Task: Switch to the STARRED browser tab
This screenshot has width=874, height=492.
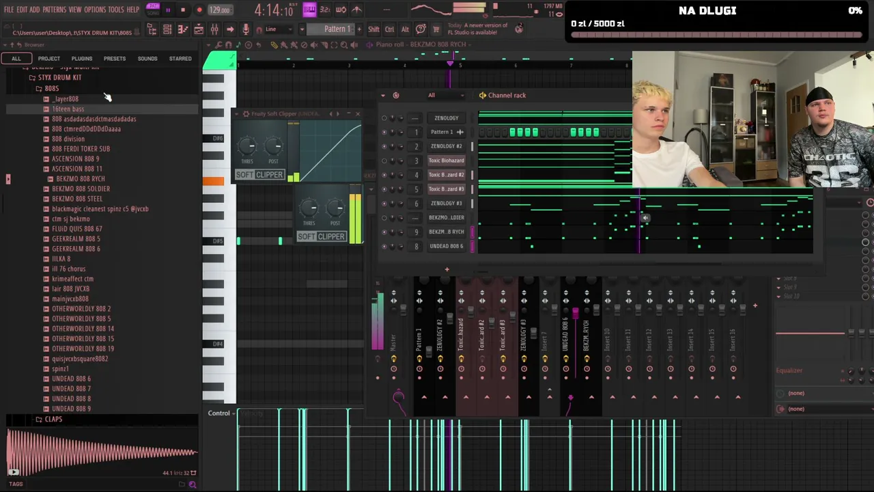Action: coord(180,59)
